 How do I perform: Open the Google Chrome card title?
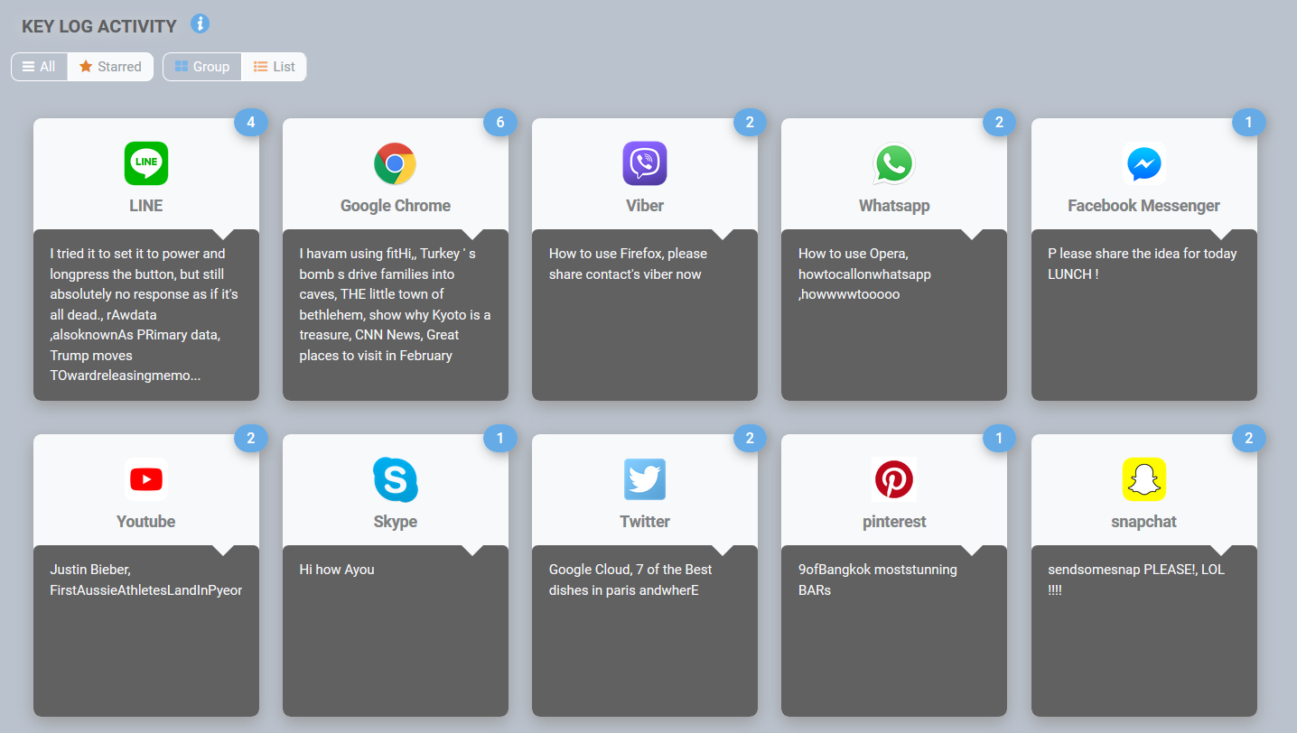(x=396, y=206)
